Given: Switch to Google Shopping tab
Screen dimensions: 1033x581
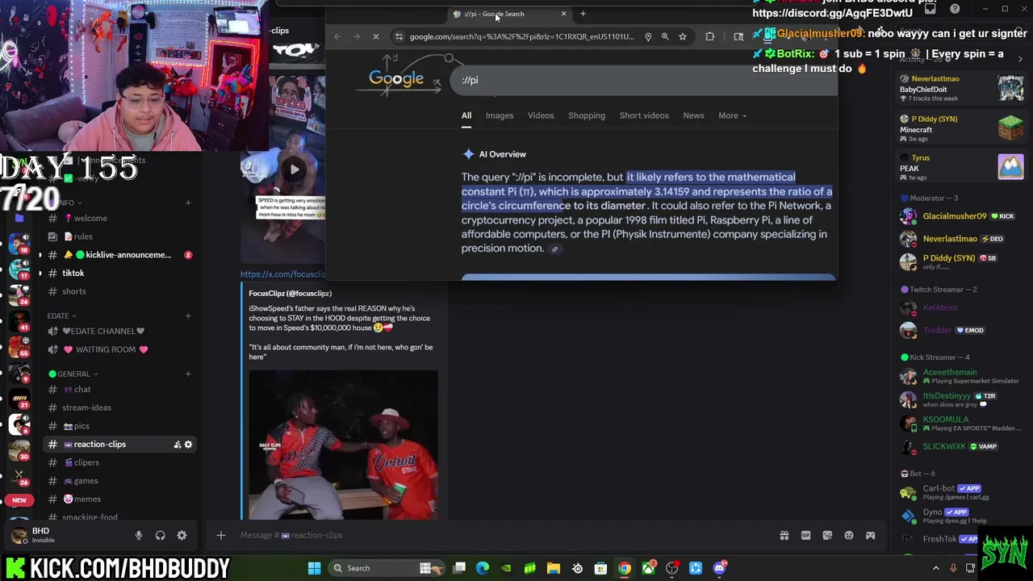Looking at the screenshot, I should coord(587,115).
